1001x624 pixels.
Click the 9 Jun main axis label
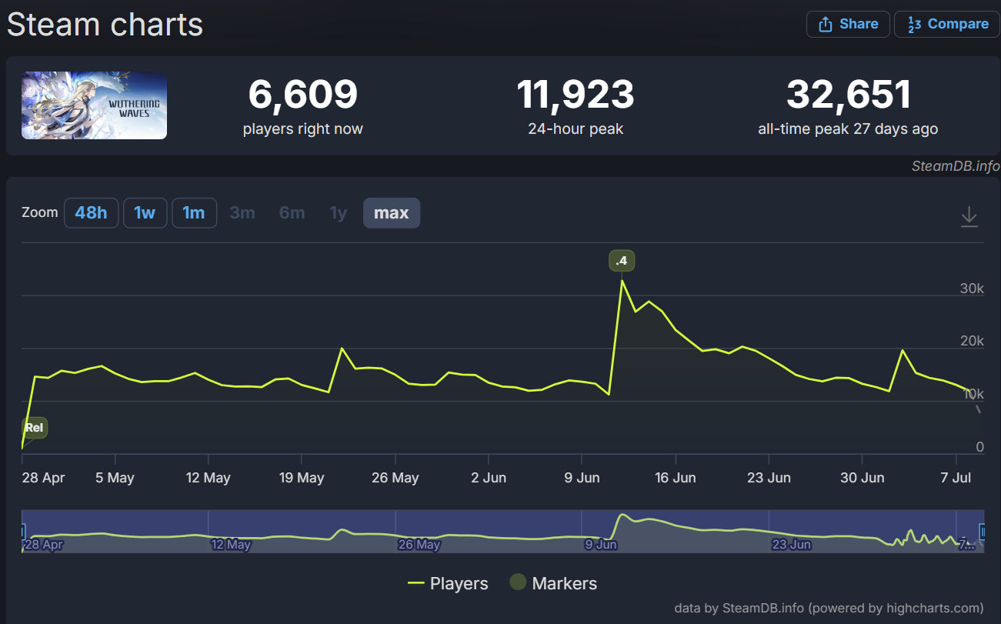pyautogui.click(x=582, y=478)
